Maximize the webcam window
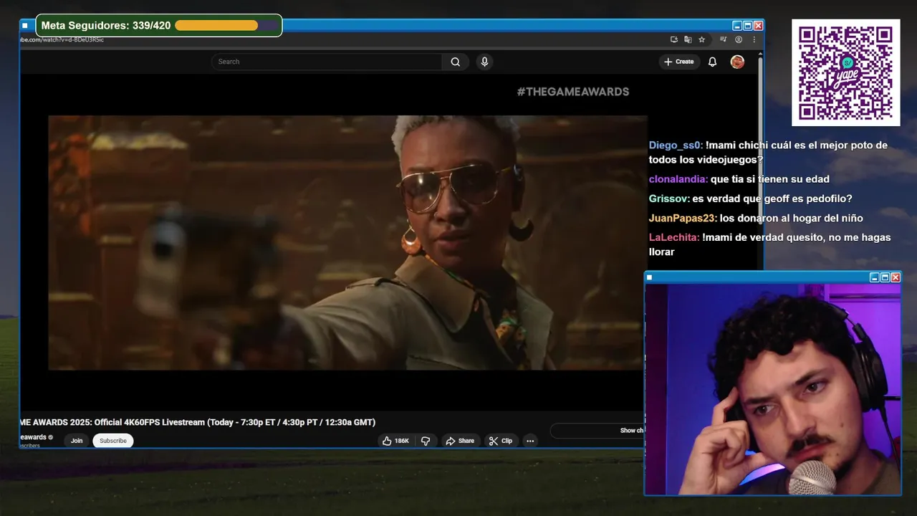This screenshot has width=917, height=516. pyautogui.click(x=885, y=277)
